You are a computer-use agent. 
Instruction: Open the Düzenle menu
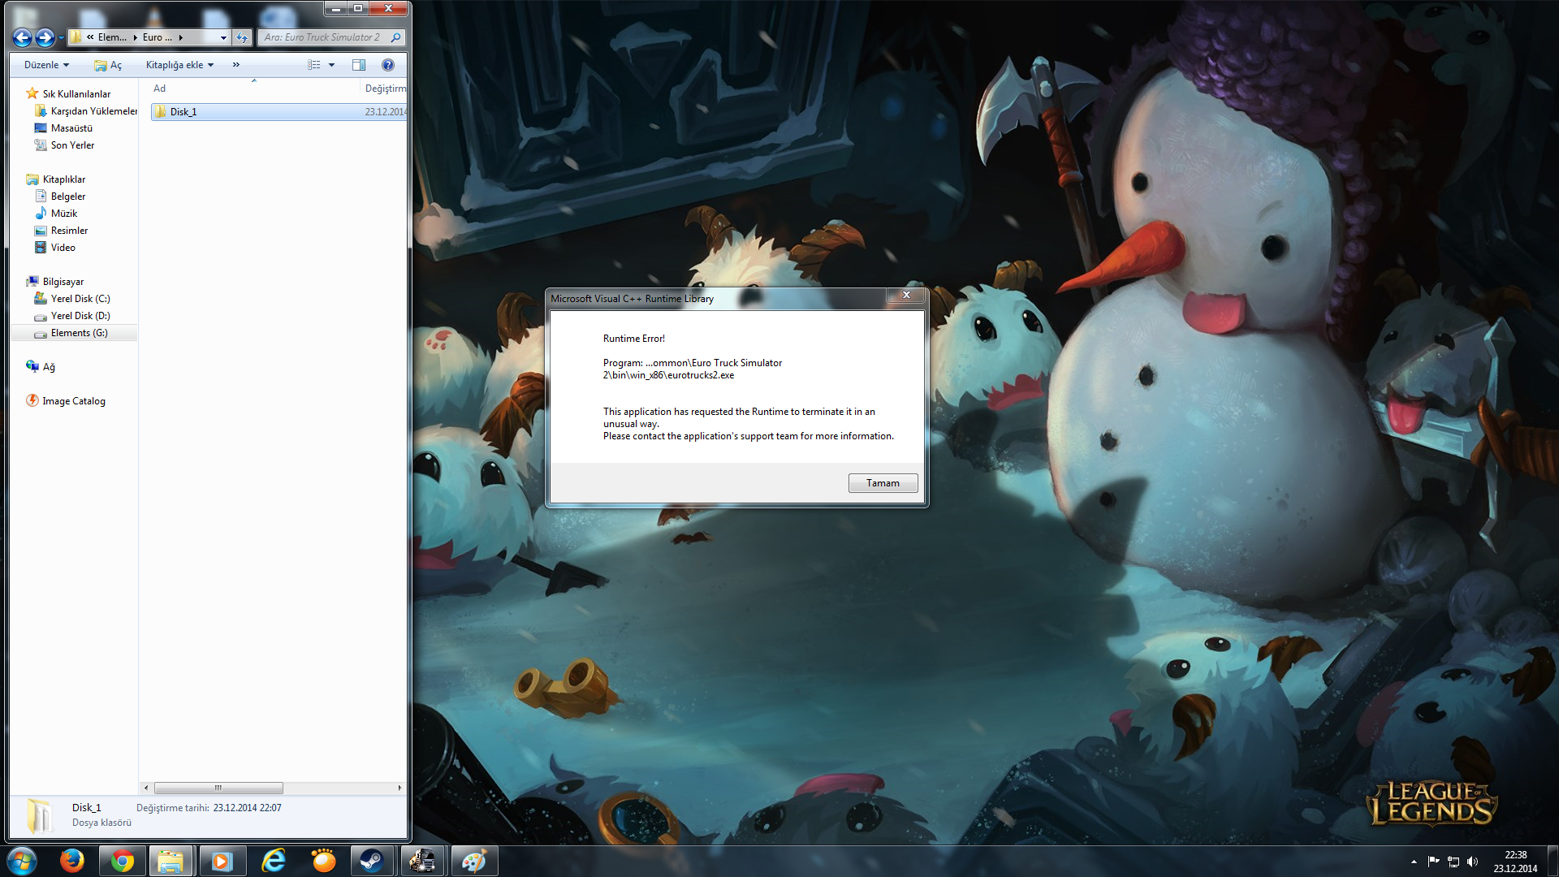46,65
